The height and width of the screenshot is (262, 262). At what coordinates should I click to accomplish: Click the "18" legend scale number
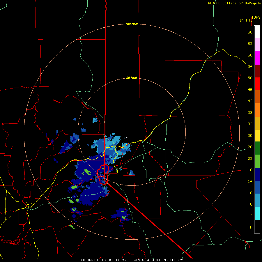(250, 170)
